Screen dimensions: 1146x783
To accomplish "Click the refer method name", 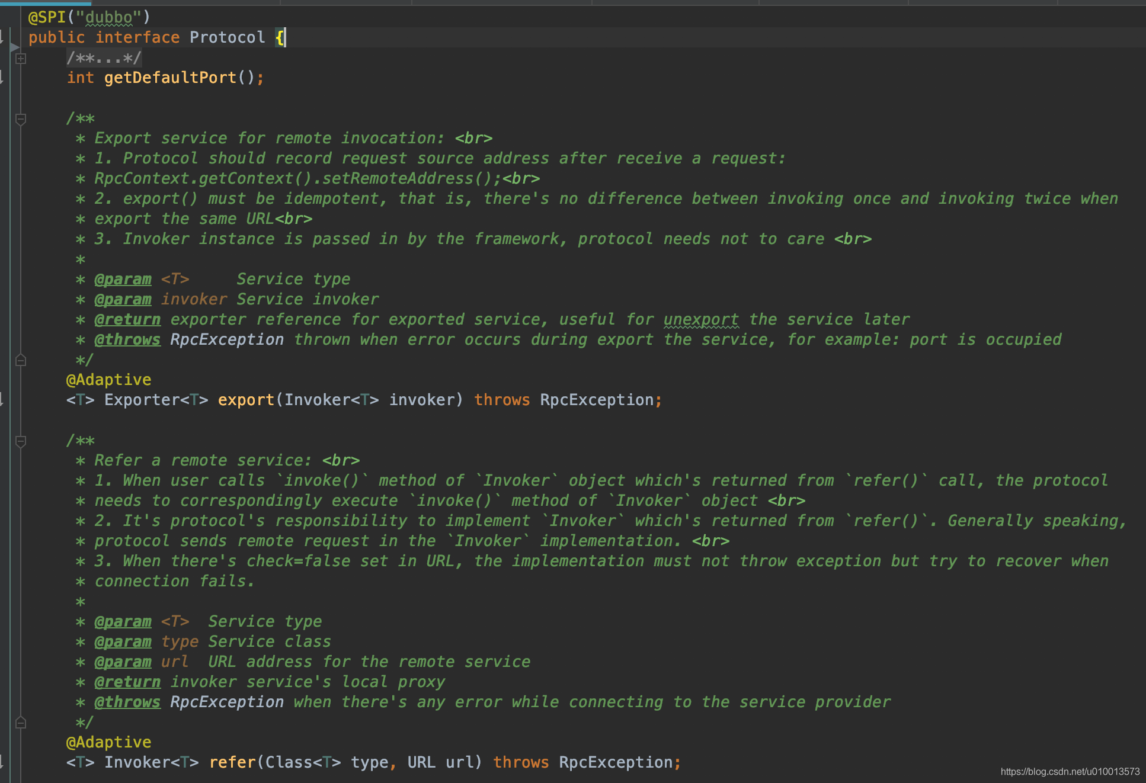I will tap(232, 762).
